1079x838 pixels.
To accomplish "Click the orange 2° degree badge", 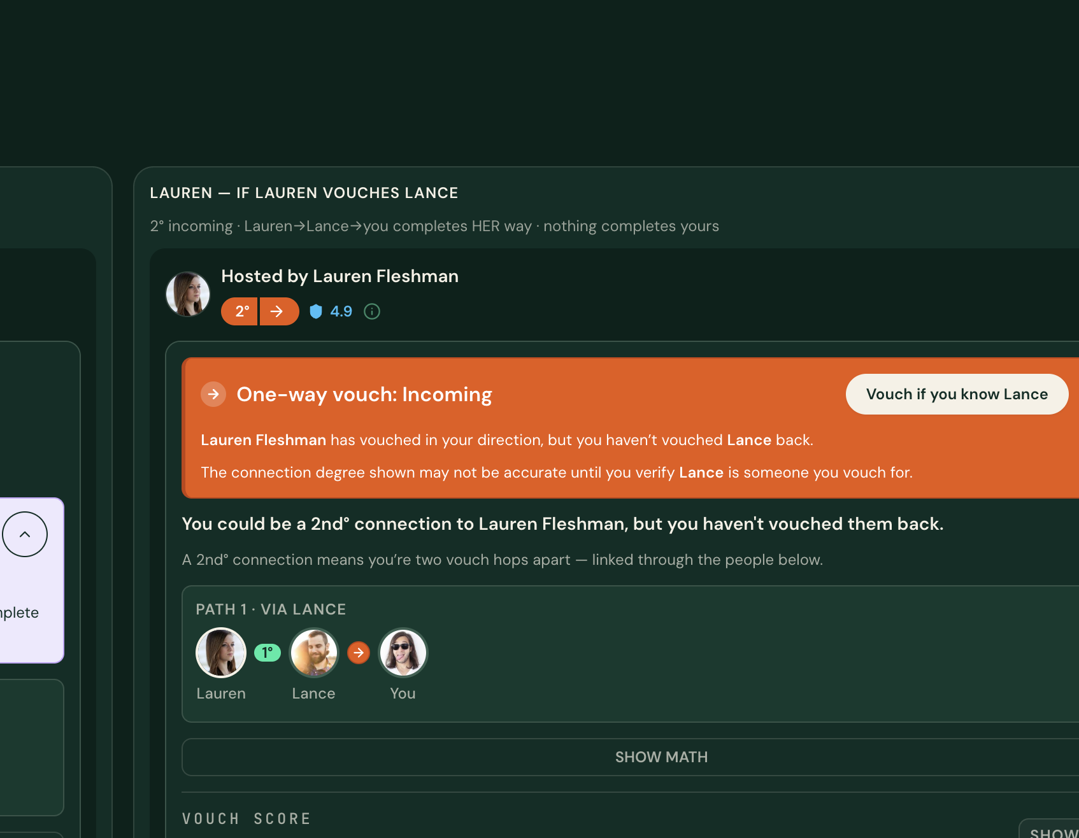I will pos(239,311).
